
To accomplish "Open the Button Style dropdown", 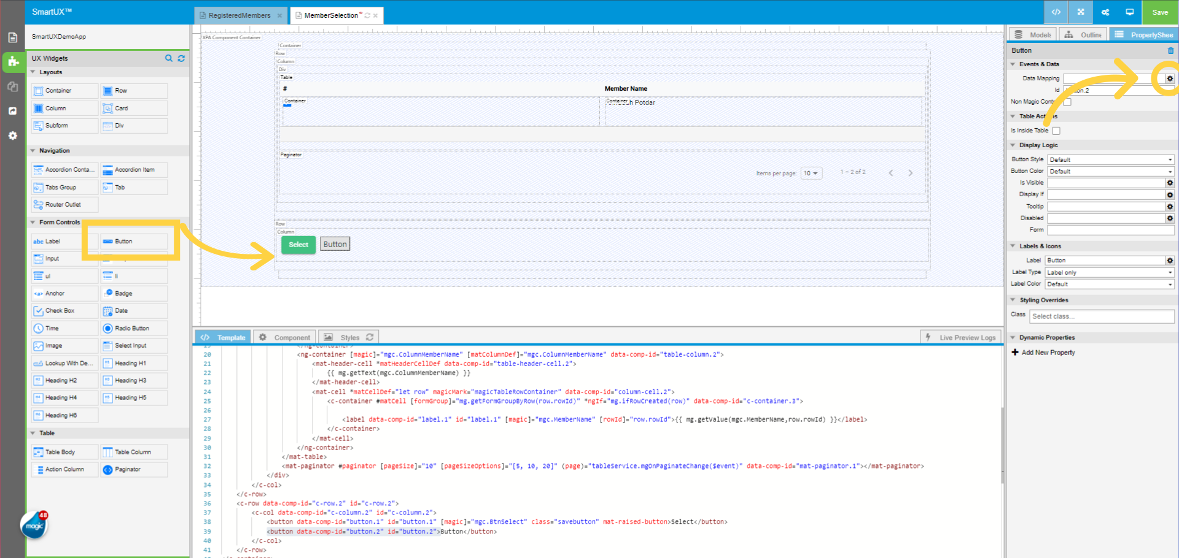I will coord(1110,159).
